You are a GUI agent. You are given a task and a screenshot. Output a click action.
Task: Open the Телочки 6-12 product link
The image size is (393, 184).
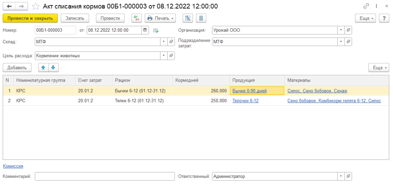click(245, 101)
